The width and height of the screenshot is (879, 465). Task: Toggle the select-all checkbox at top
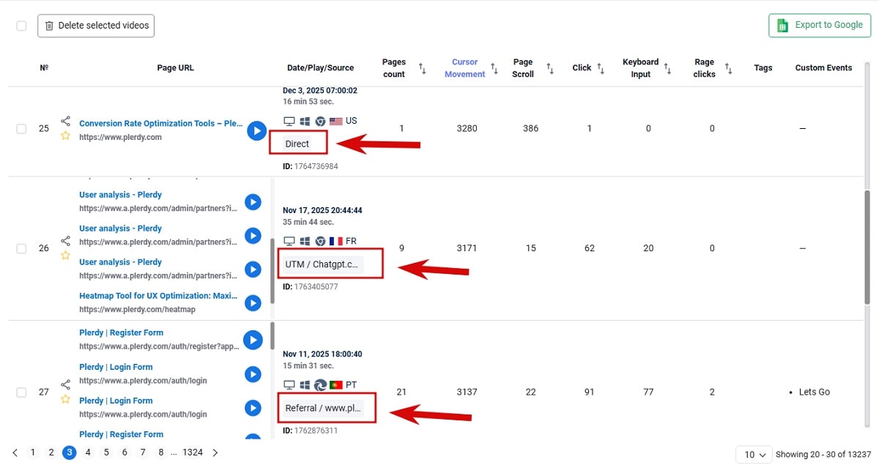21,26
